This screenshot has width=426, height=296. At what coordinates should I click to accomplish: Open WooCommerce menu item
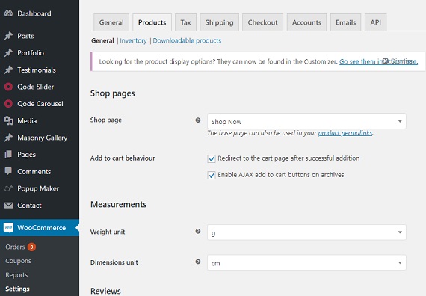coord(40,227)
